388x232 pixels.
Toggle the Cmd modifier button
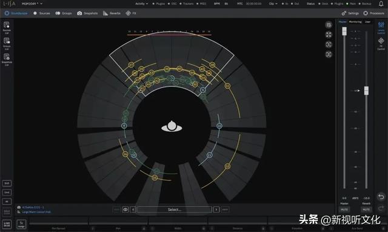[7, 193]
